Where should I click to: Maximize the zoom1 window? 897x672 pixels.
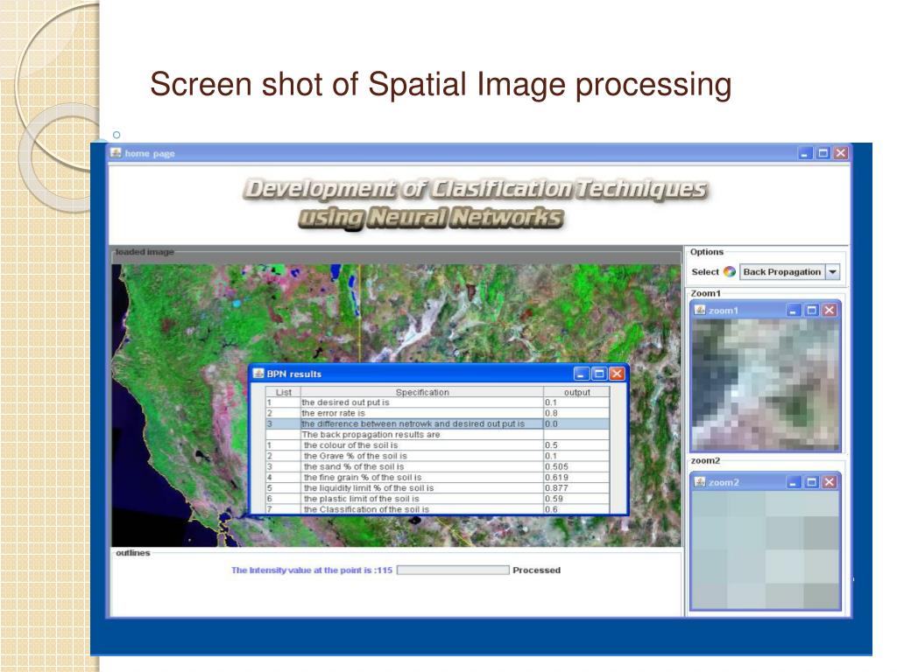(x=811, y=311)
